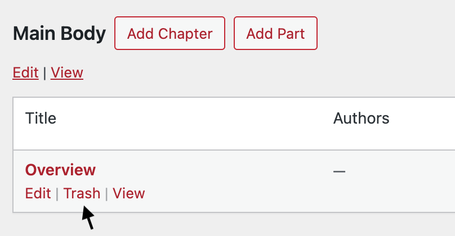Click the Add Part button
455x236 pixels.
(x=275, y=33)
